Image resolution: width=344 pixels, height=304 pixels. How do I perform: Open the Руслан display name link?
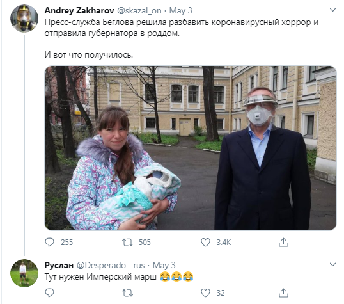pos(59,265)
